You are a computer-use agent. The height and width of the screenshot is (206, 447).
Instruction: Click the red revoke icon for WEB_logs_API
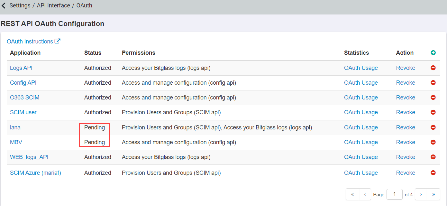(433, 157)
